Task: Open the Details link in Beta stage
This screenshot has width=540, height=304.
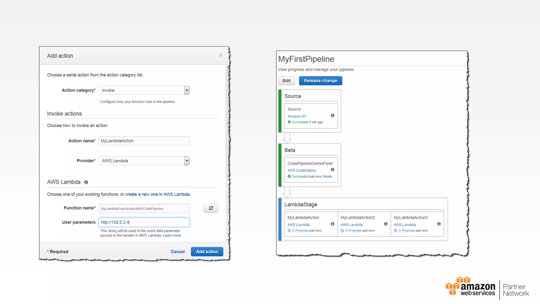Action: 327,177
